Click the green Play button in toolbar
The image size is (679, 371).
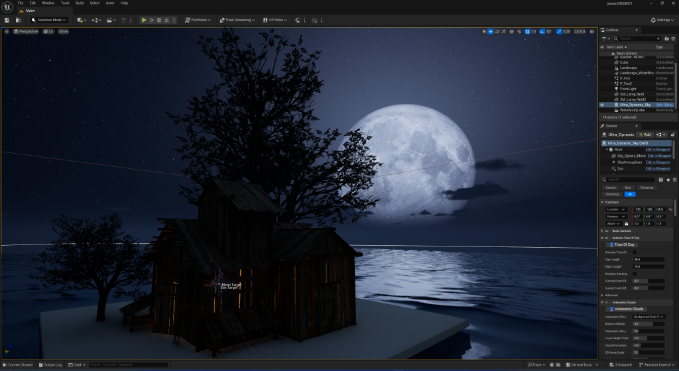point(144,20)
